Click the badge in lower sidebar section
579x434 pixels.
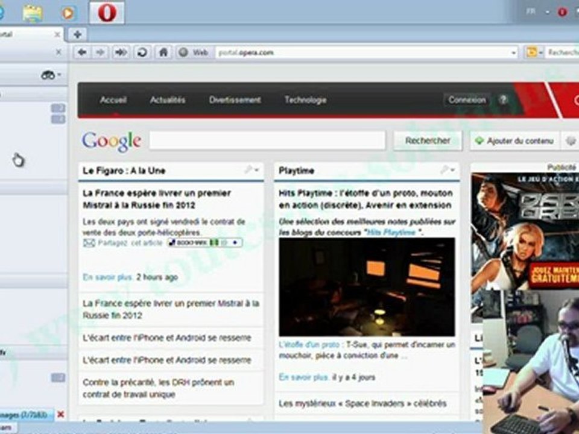click(58, 377)
